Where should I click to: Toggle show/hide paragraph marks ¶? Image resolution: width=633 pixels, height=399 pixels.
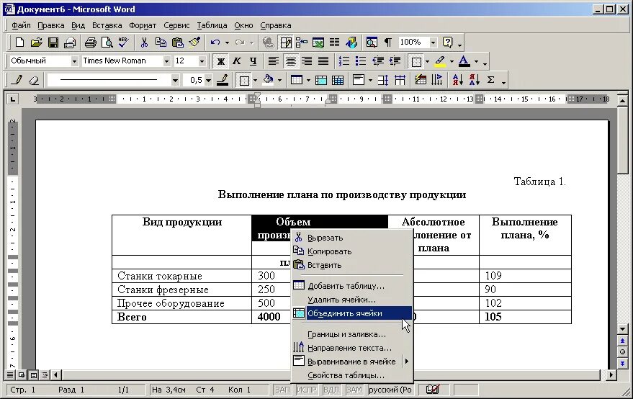pos(388,42)
